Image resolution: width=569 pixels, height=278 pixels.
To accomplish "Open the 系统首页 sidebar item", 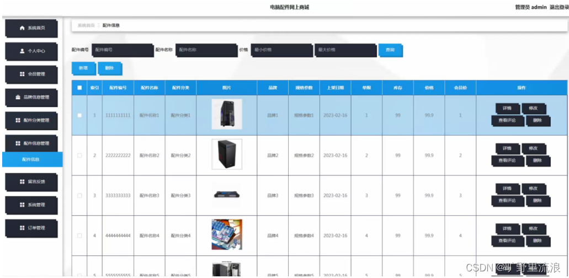I will tap(31, 28).
